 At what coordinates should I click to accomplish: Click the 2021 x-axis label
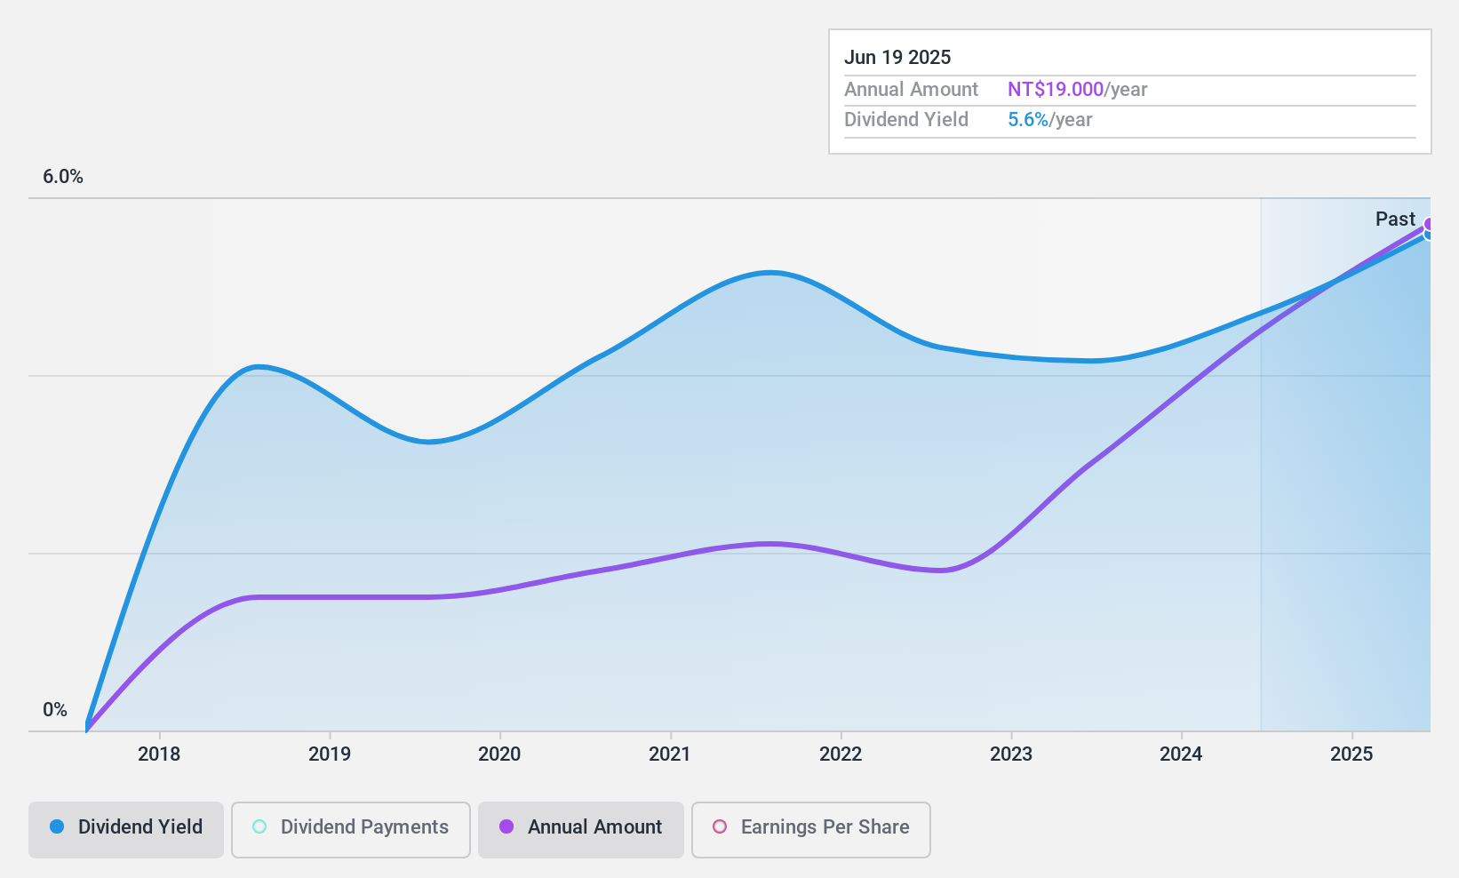670,754
